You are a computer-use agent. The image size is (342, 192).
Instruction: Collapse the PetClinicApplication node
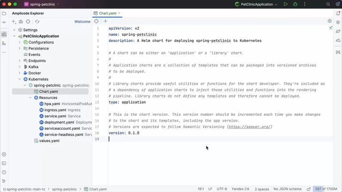(x=14, y=36)
